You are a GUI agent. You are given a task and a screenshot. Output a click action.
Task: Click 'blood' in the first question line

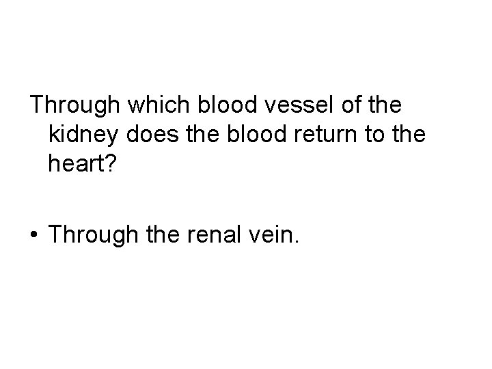pyautogui.click(x=227, y=104)
